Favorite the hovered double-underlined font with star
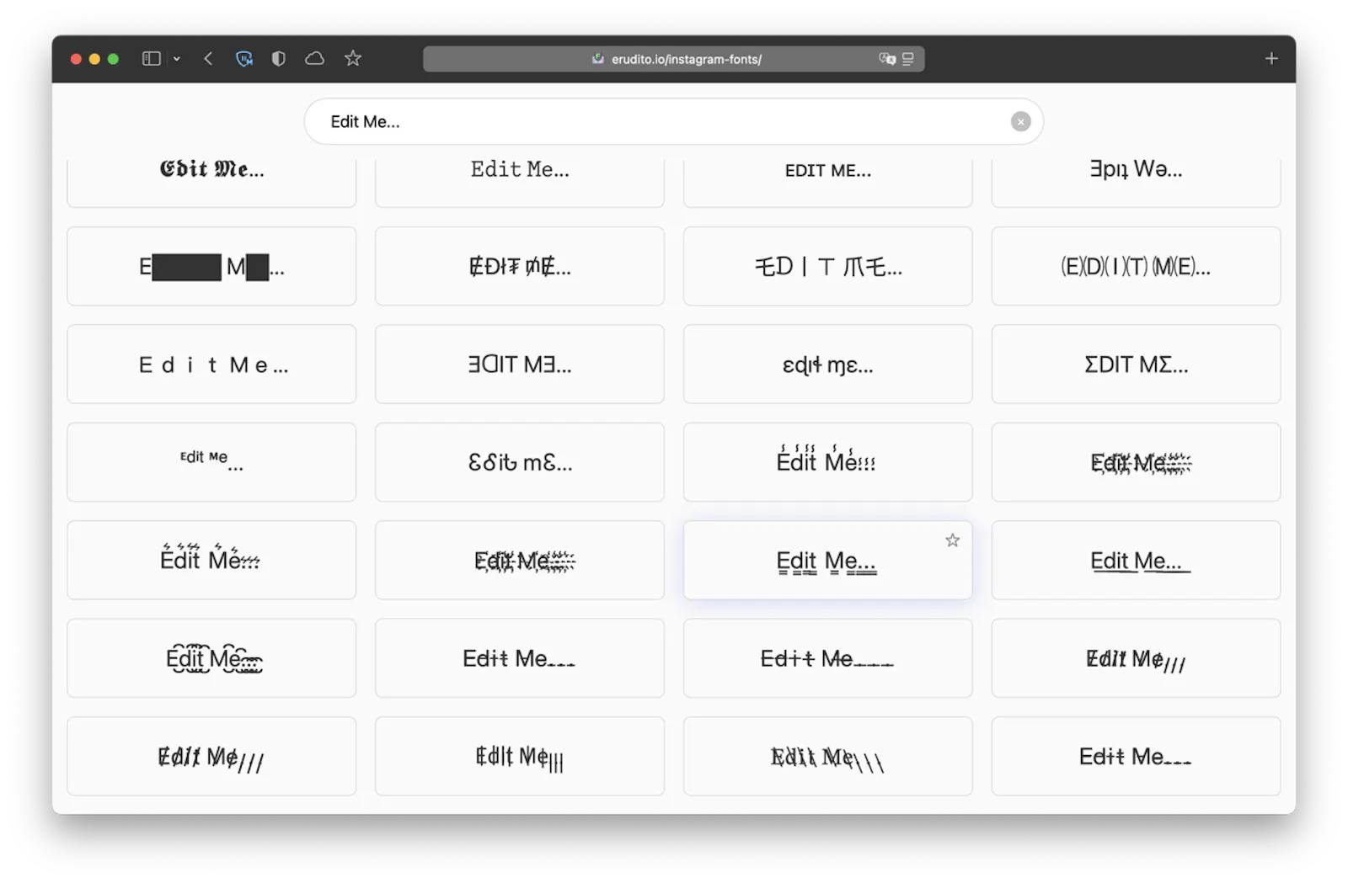1348x883 pixels. coord(953,540)
